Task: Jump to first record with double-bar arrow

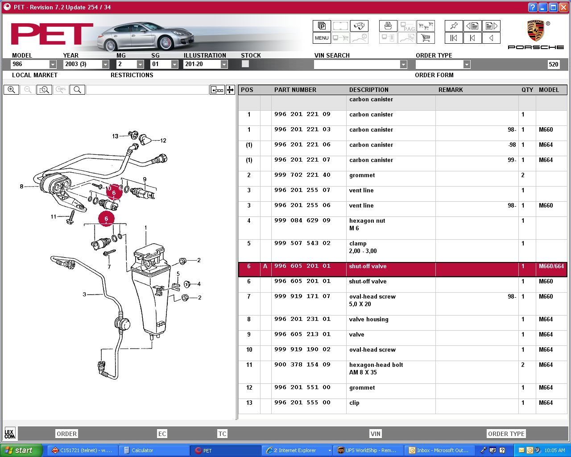Action: 454,38
